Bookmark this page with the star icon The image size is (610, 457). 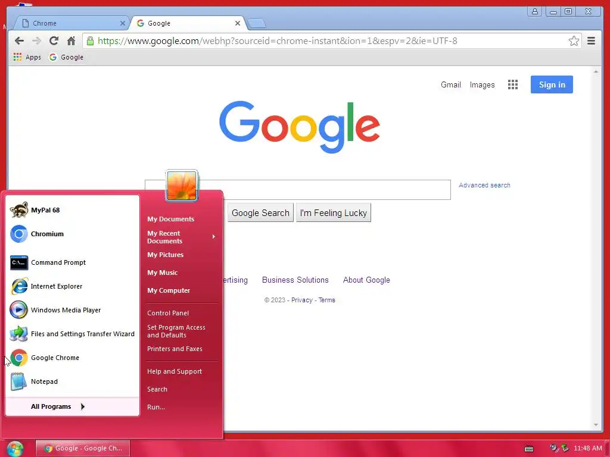pyautogui.click(x=574, y=41)
